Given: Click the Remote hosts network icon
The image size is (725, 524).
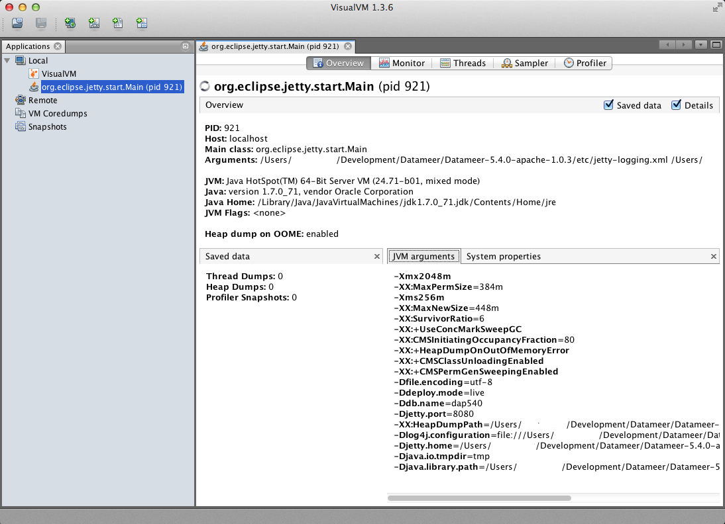Looking at the screenshot, I should pyautogui.click(x=21, y=100).
